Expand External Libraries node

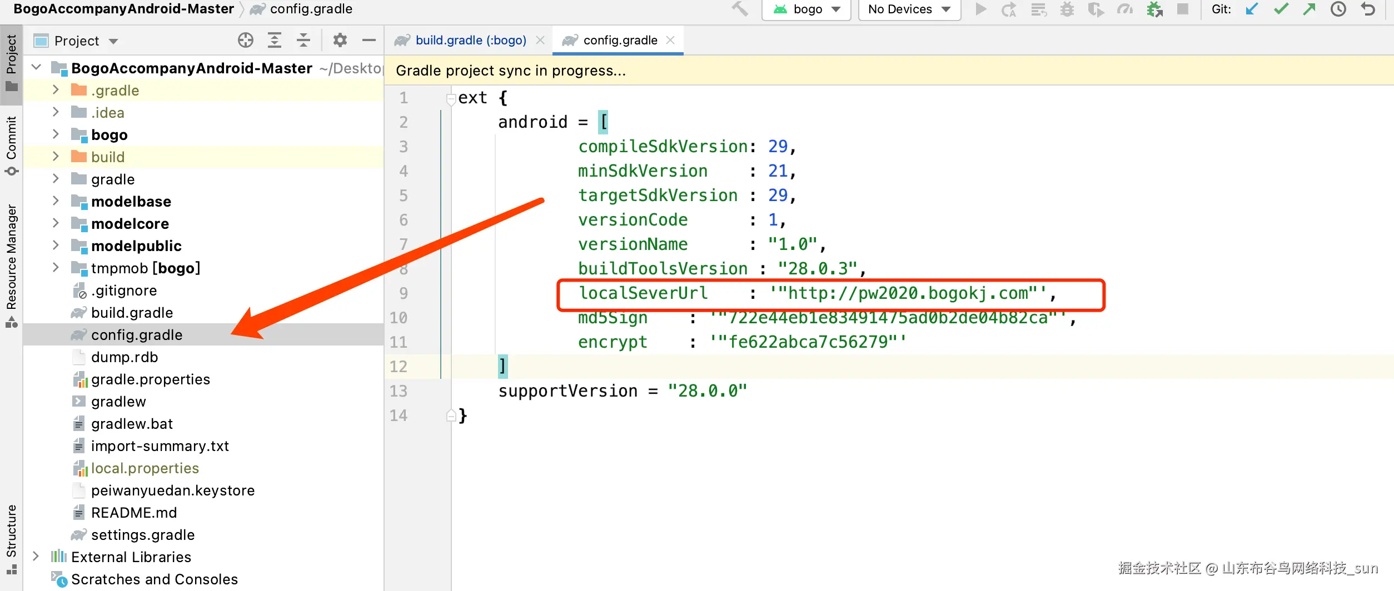[x=36, y=557]
